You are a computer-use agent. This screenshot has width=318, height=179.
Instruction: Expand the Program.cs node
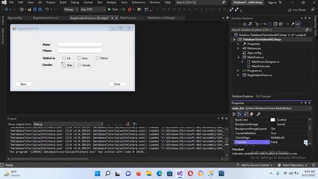238,71
